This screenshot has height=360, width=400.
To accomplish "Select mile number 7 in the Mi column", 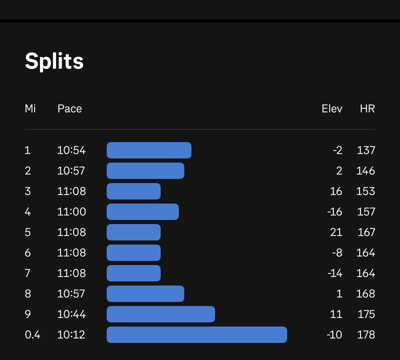I will [x=28, y=273].
